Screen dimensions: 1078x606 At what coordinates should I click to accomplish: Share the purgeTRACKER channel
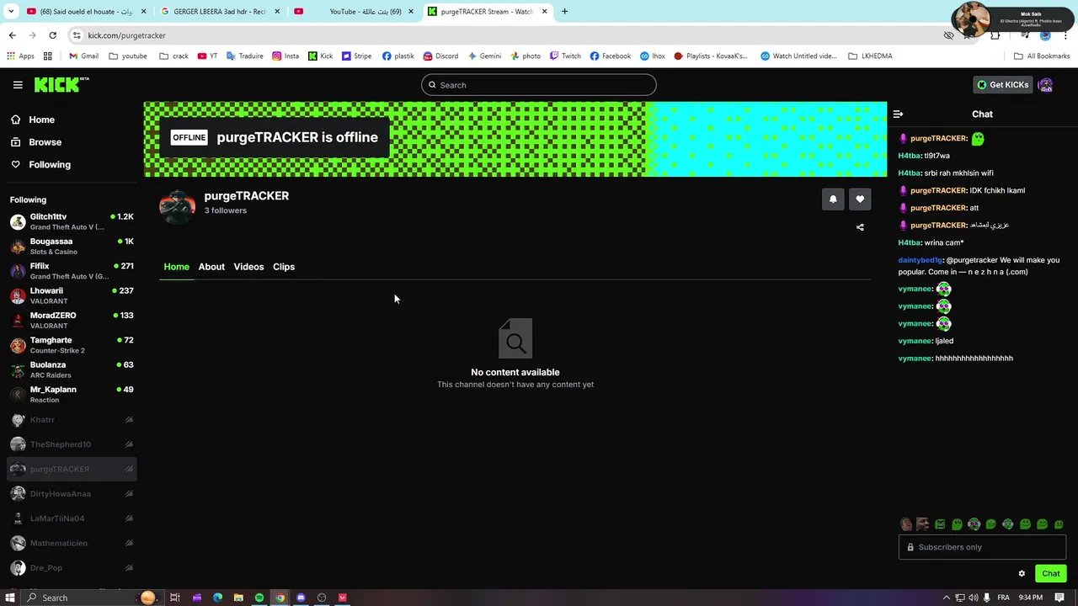click(x=860, y=227)
